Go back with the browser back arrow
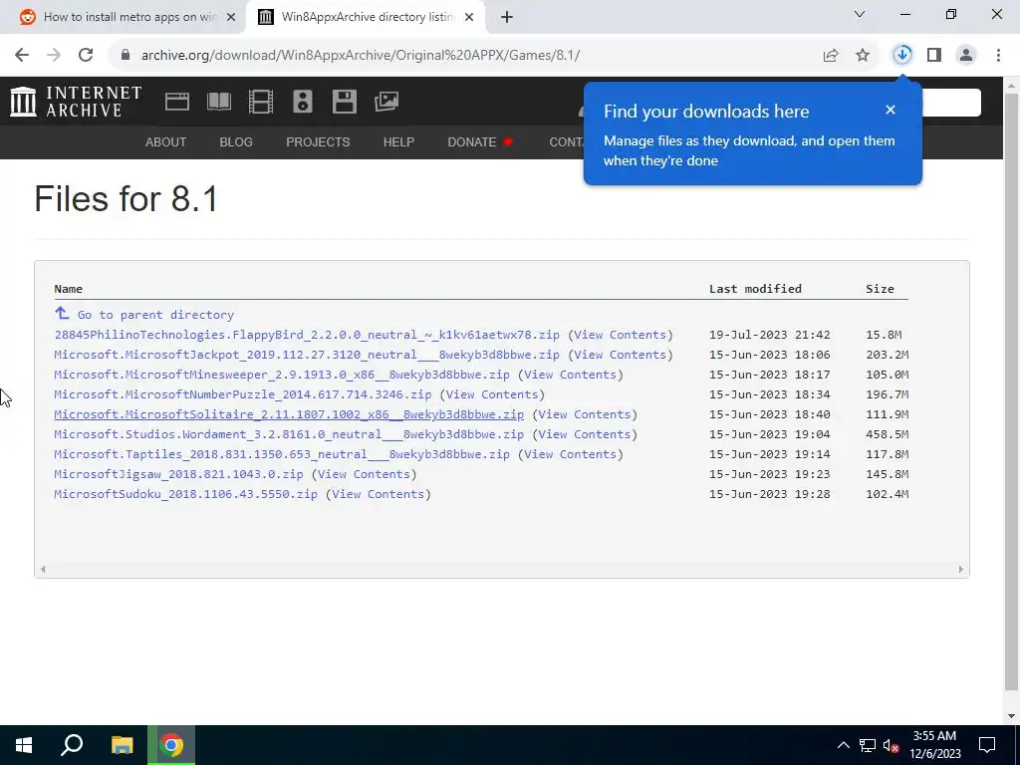 tap(22, 55)
